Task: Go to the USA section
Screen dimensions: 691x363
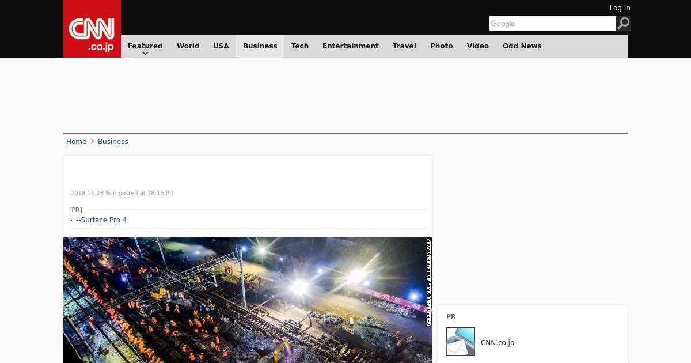Action: (x=221, y=46)
